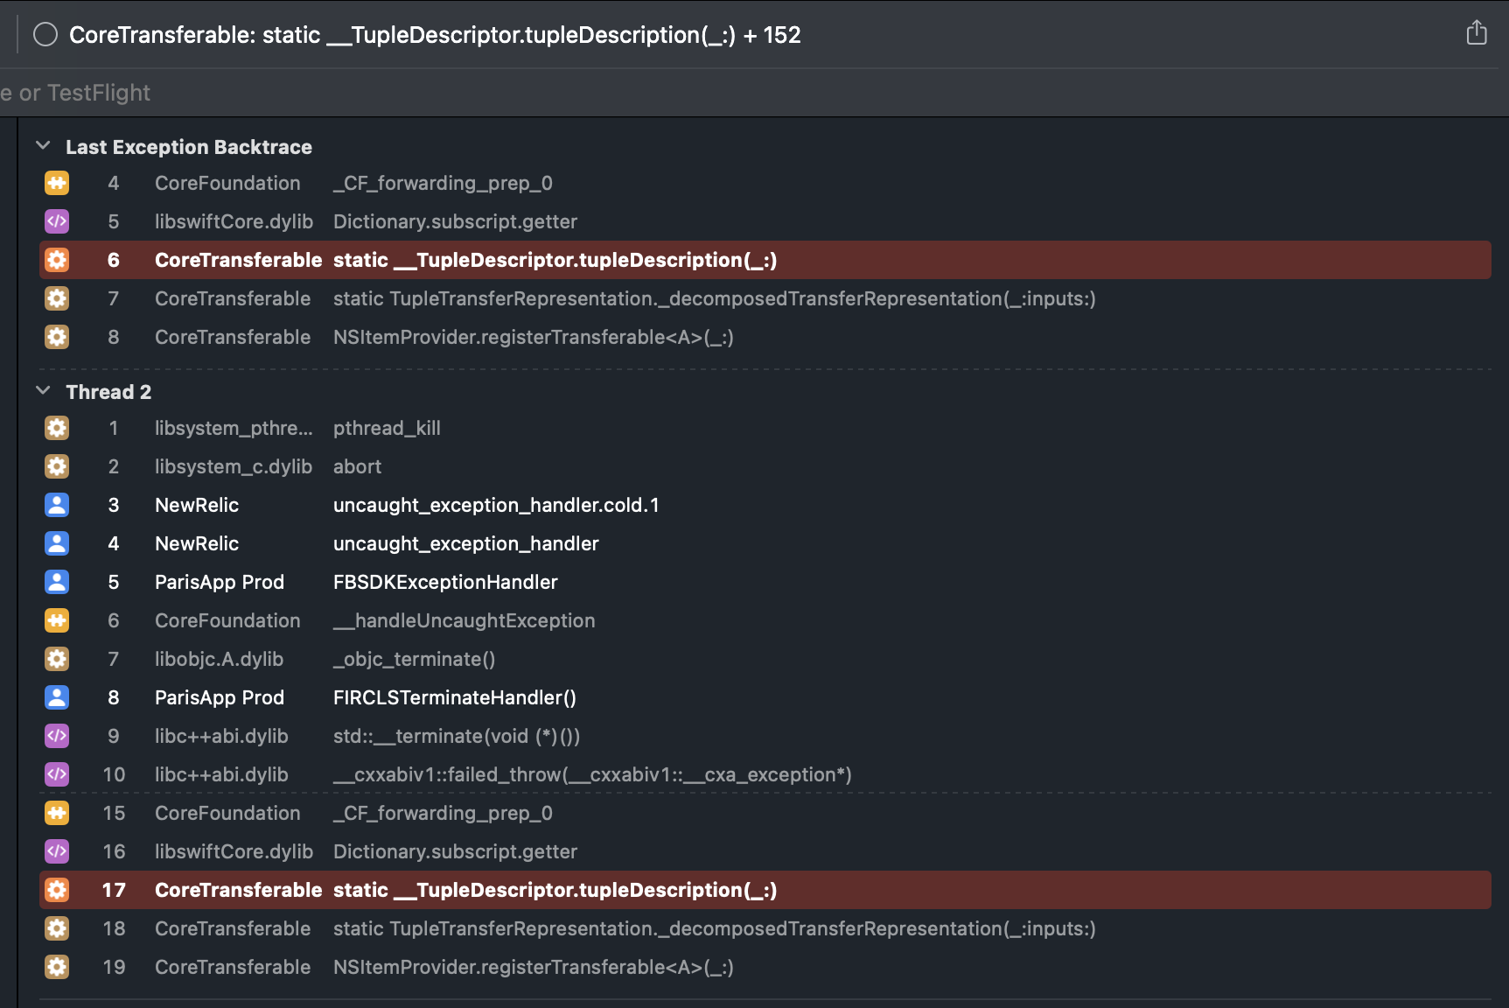
Task: Click the gear icon on frame 7 CoreTransferable
Action: 57,298
